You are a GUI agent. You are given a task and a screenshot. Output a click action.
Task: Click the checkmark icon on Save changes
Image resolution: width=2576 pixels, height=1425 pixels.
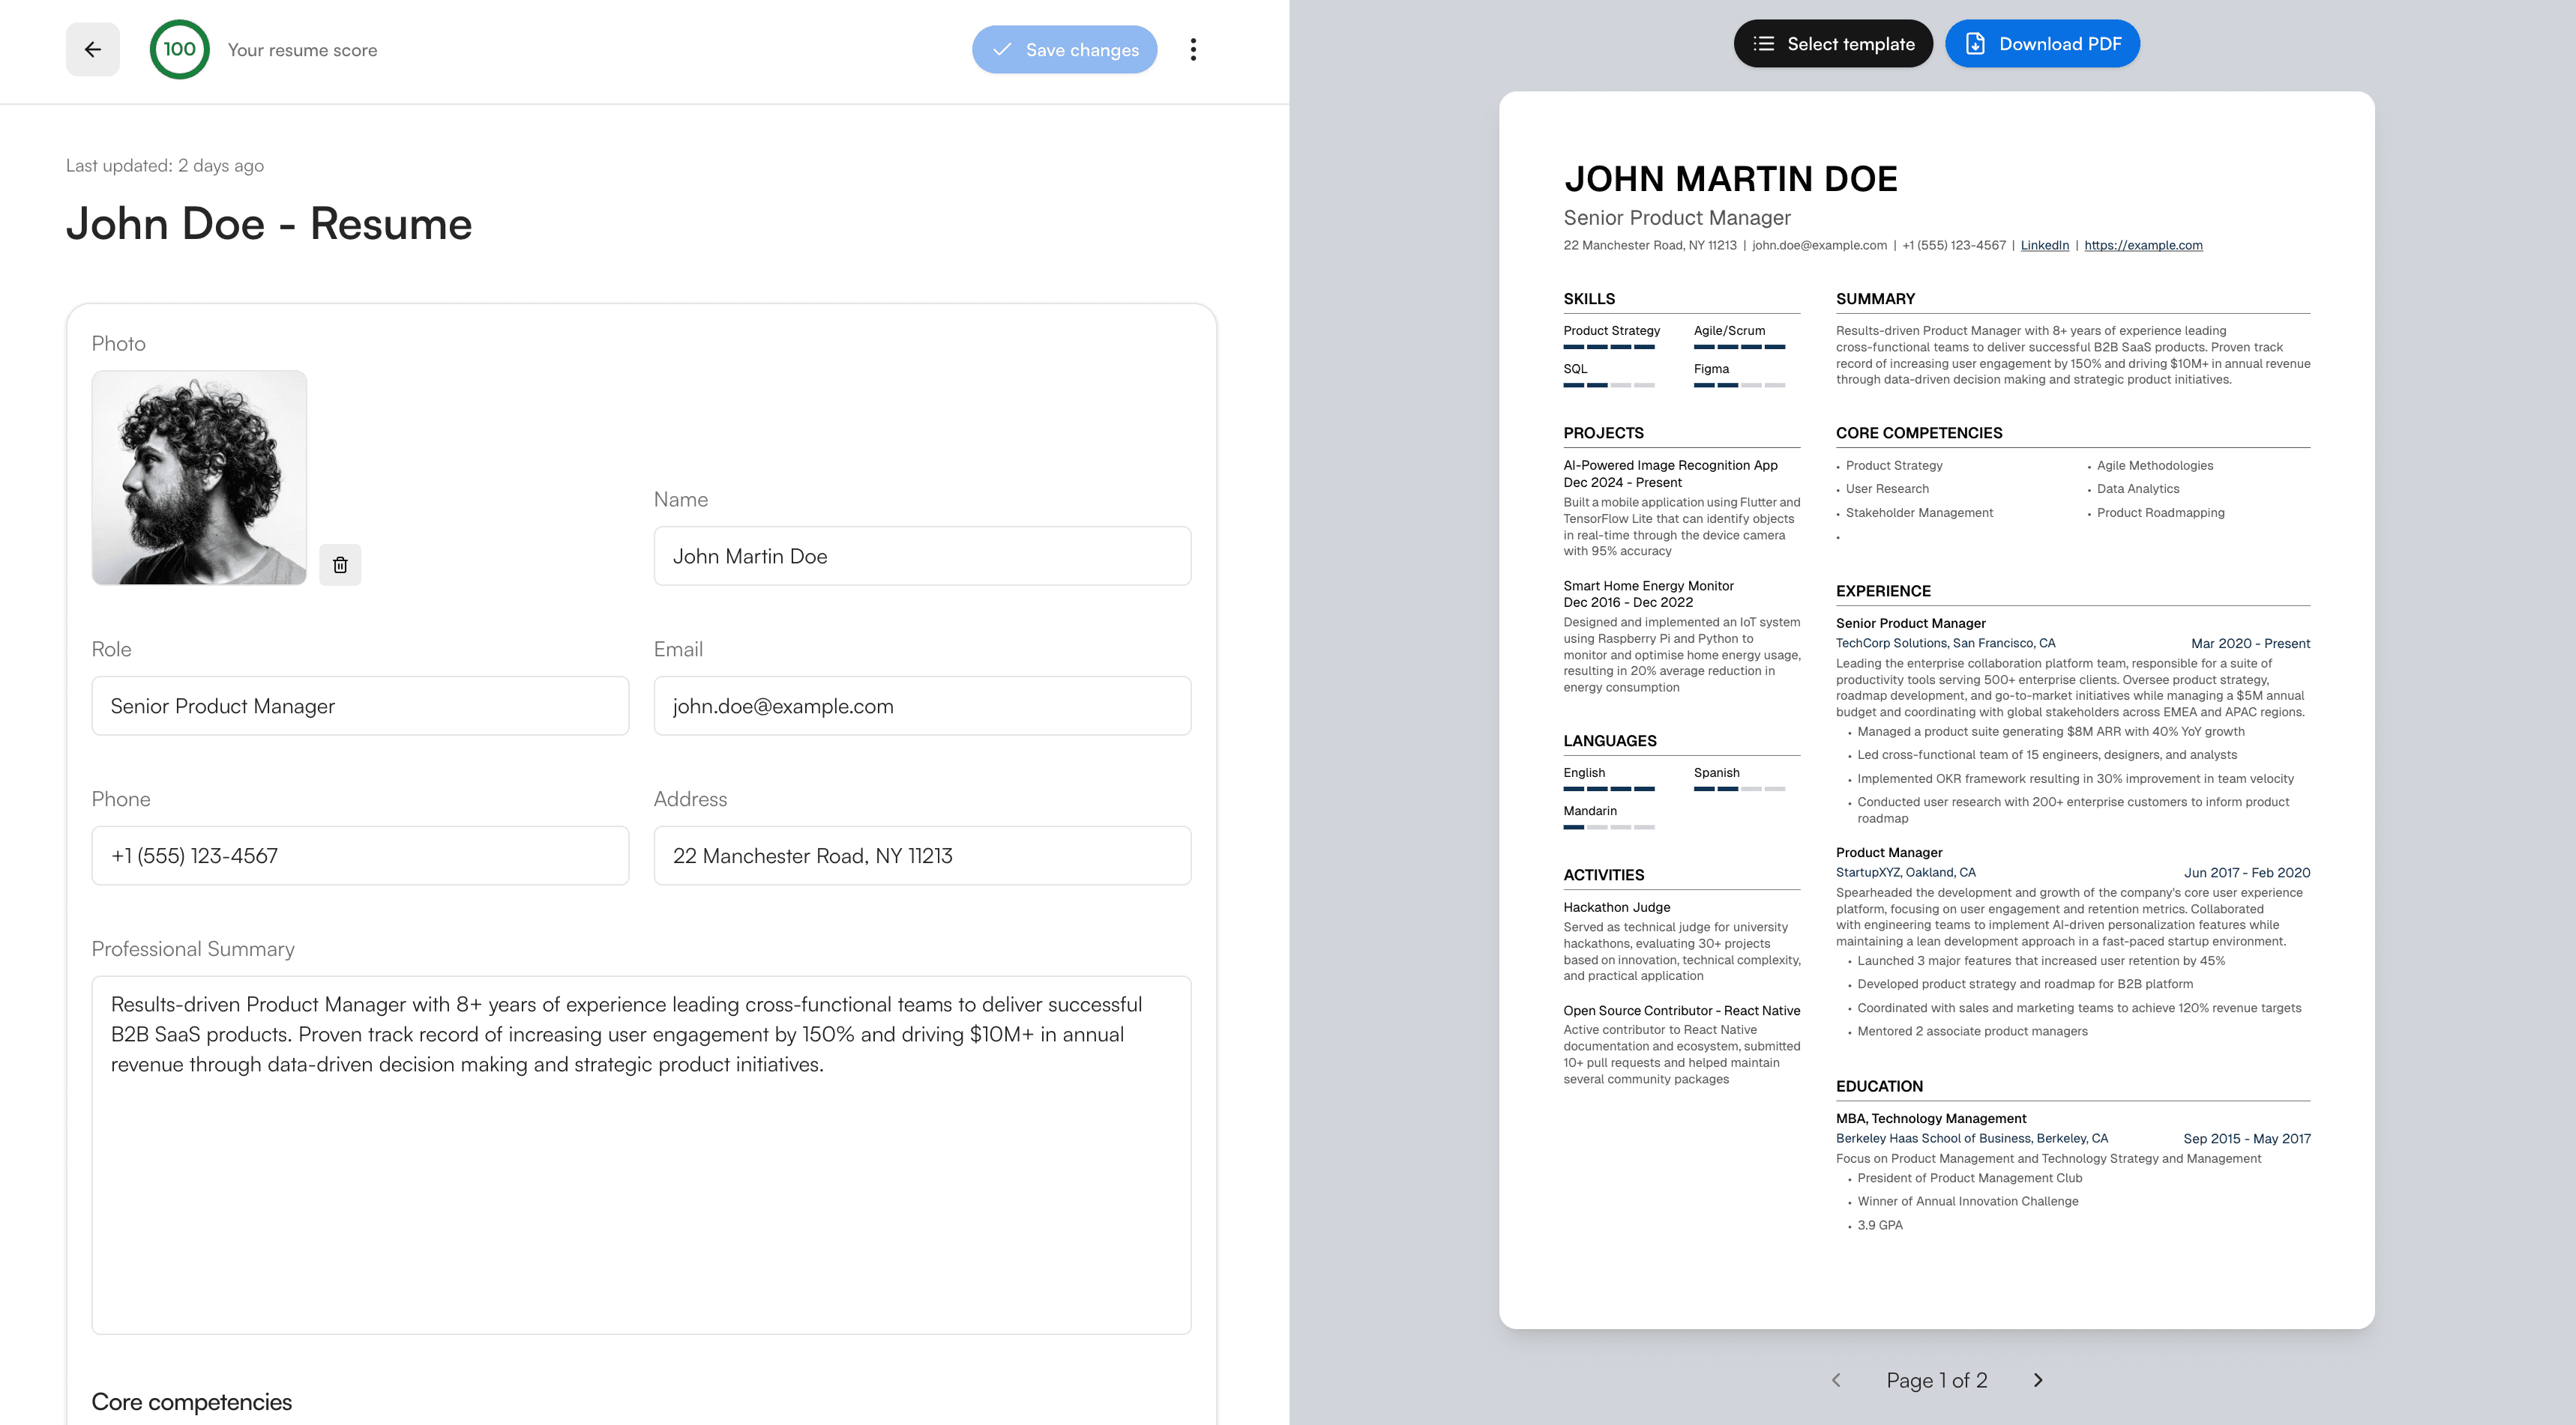[1004, 49]
